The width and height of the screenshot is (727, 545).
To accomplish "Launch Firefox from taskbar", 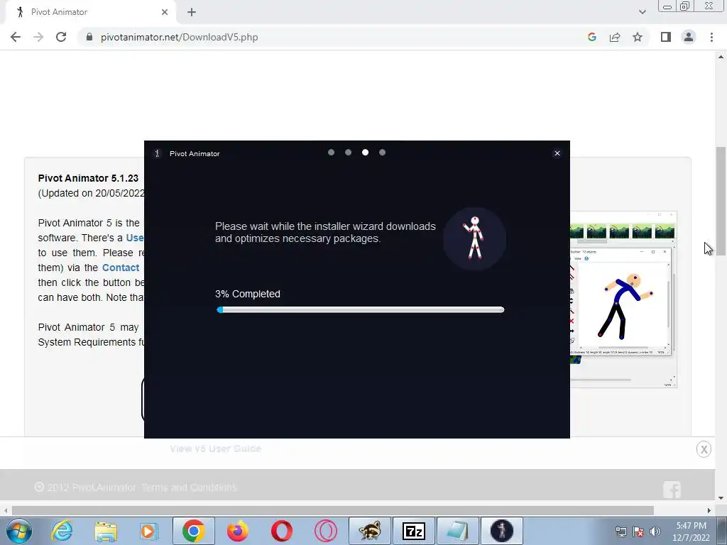I will click(x=237, y=531).
